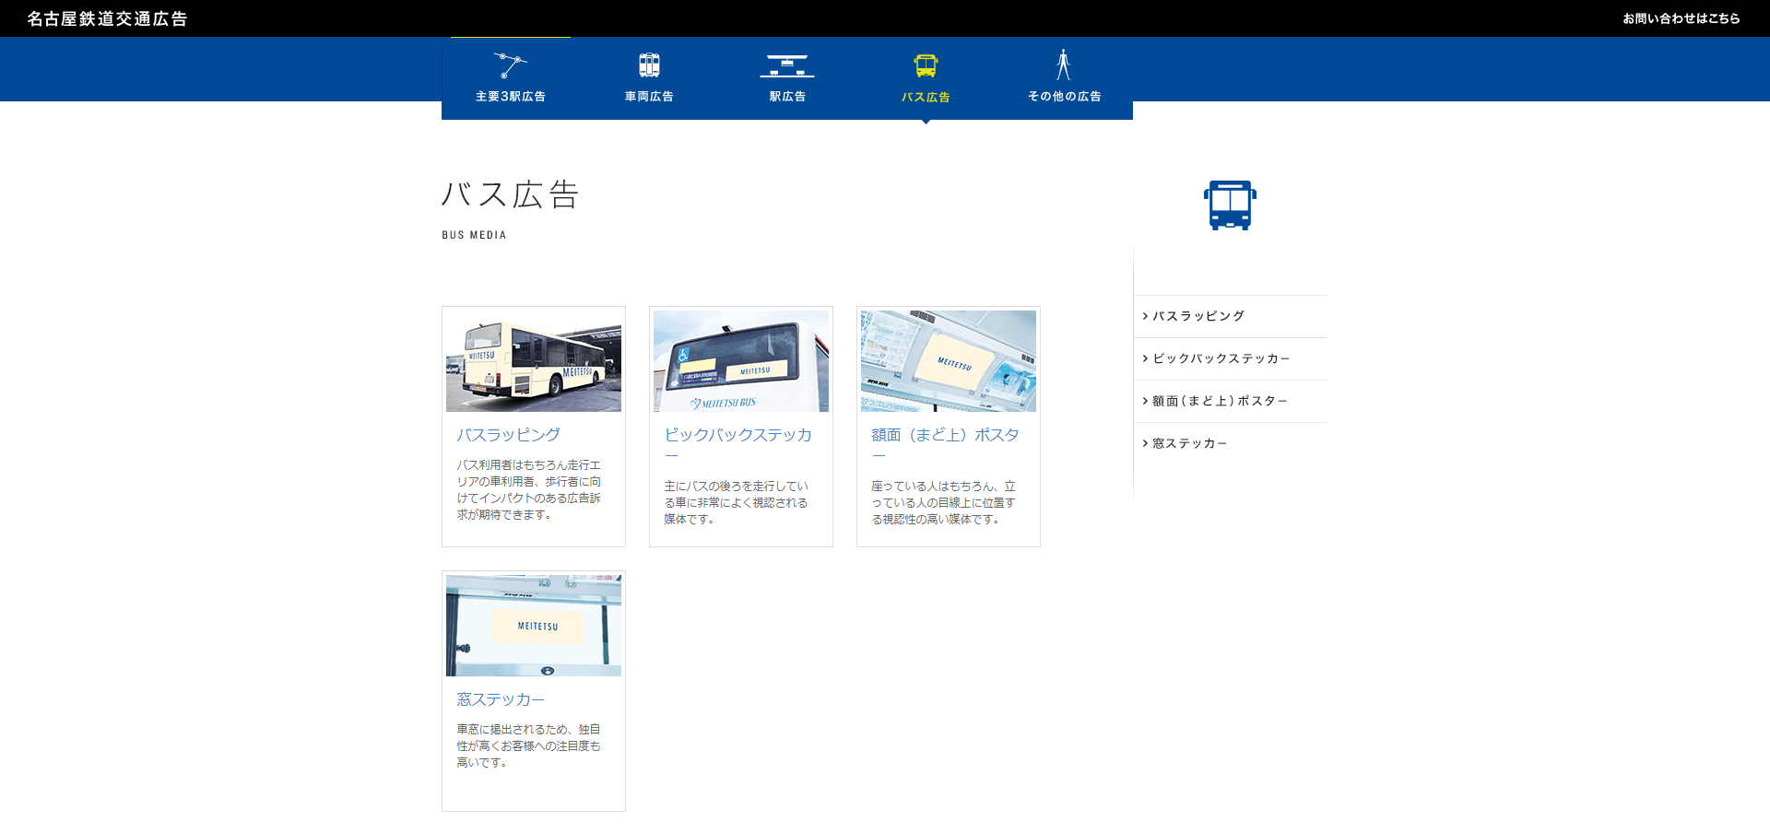The image size is (1770, 833).
Task: Open the 窓ステッカー card title link
Action: pyautogui.click(x=501, y=699)
